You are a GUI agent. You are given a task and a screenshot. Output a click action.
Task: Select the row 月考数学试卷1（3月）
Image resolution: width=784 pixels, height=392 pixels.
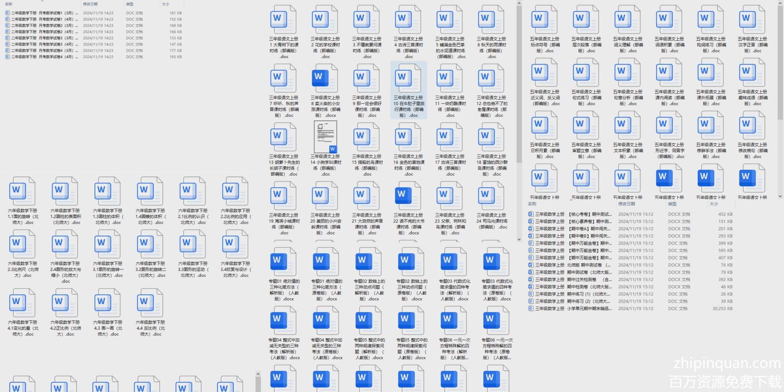click(x=94, y=13)
